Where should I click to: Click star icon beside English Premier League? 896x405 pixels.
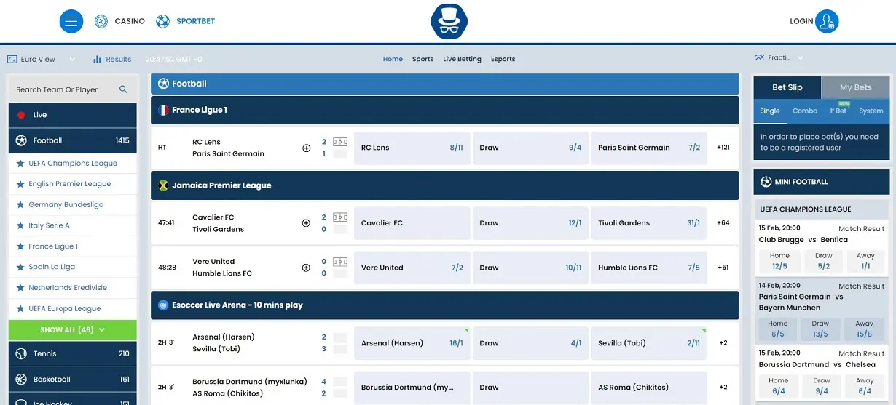pos(20,184)
